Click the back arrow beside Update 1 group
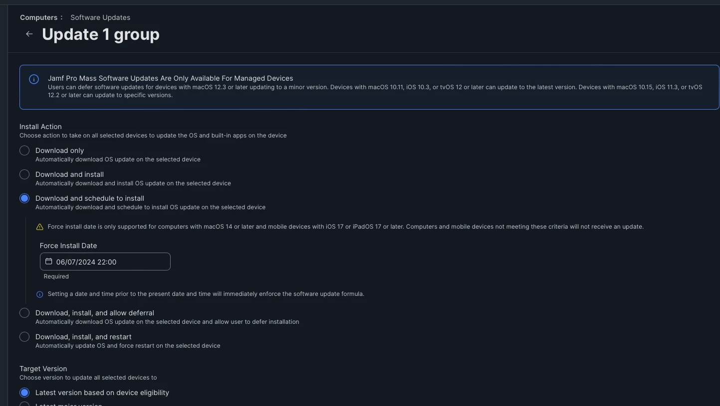 29,34
